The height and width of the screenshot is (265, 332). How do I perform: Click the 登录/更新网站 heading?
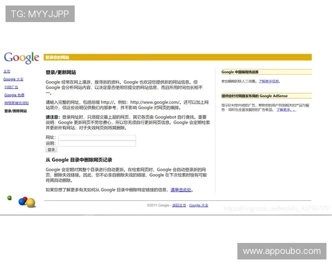click(x=61, y=72)
